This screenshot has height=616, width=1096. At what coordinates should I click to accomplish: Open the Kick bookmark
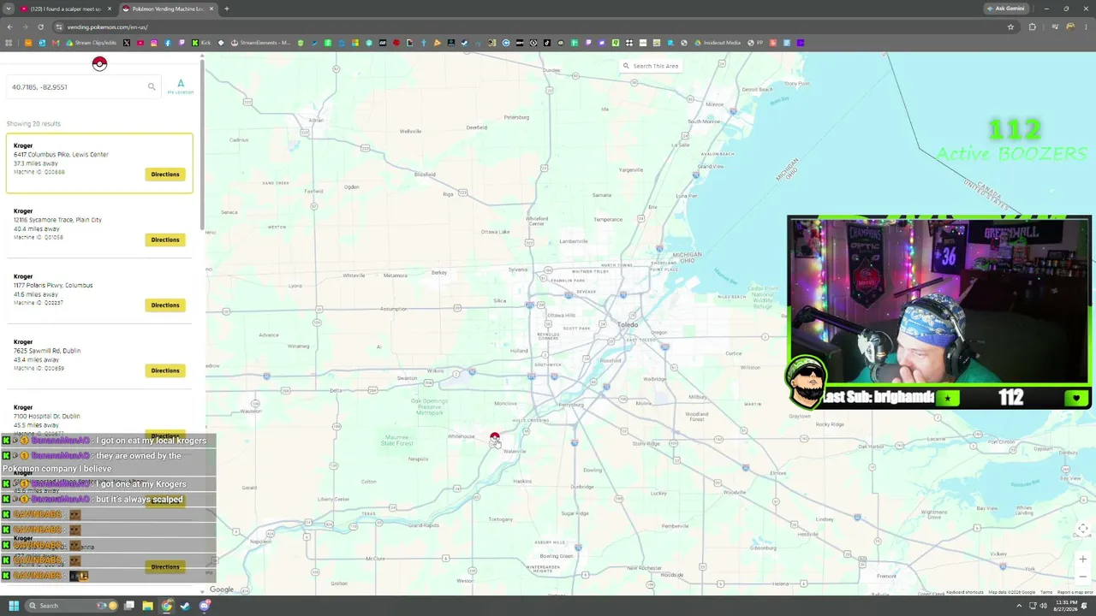point(201,43)
